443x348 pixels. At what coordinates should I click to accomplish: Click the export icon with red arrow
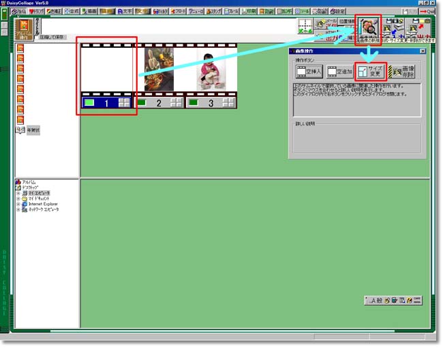pos(419,29)
